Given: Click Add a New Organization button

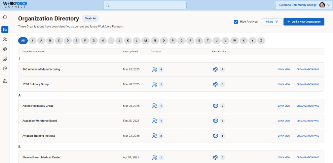Looking at the screenshot, I should [304, 22].
